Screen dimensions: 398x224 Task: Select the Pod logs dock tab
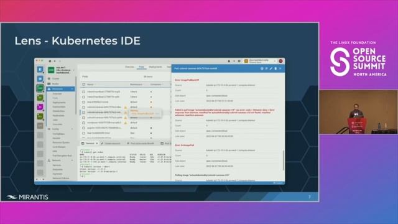pos(141,144)
